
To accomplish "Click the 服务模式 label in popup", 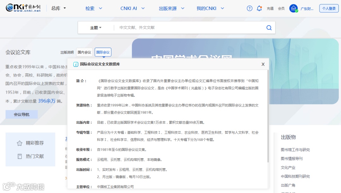I will click(84, 160).
